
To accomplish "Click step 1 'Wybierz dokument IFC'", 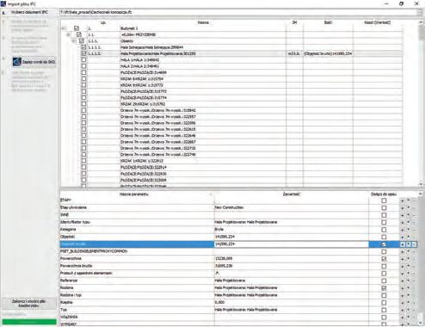I will coord(29,12).
